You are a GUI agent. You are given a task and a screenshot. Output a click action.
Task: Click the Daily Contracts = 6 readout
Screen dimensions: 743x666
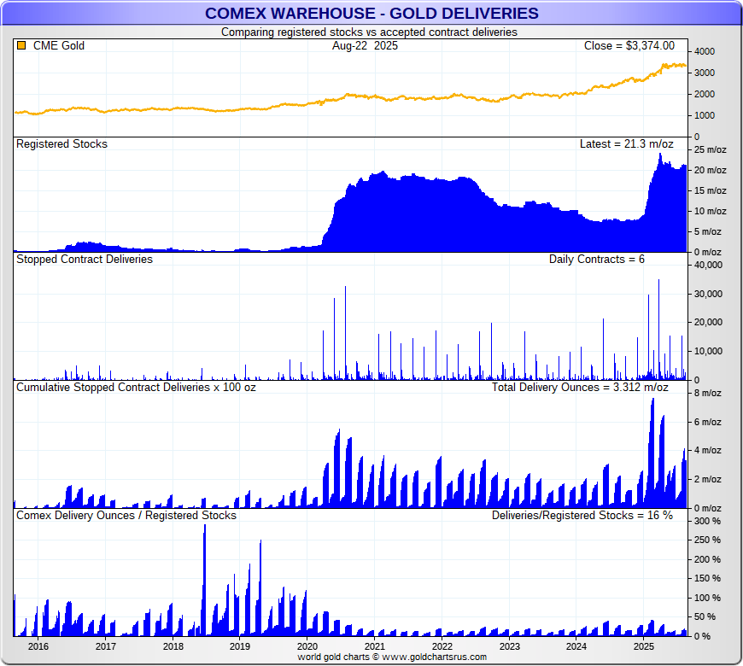click(596, 259)
